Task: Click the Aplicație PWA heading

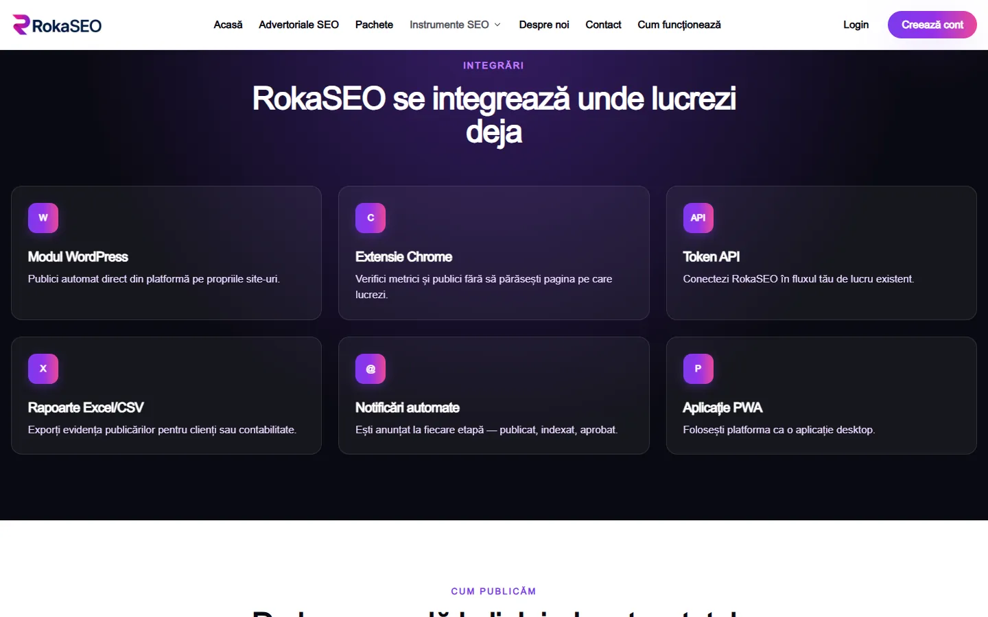Action: pyautogui.click(x=722, y=408)
